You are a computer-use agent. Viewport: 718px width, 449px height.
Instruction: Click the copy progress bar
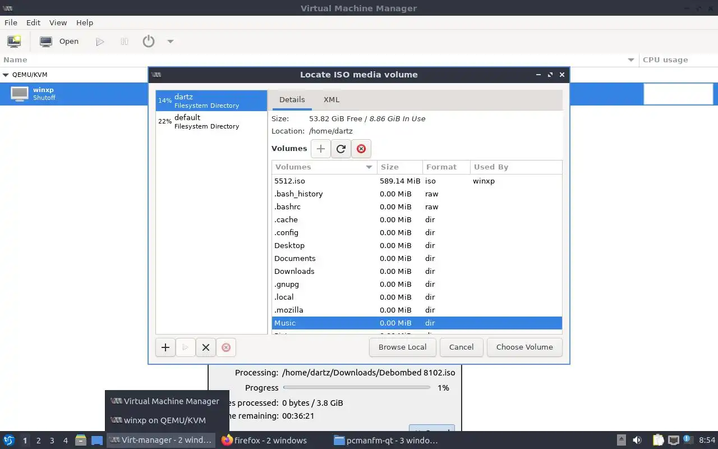coord(357,387)
